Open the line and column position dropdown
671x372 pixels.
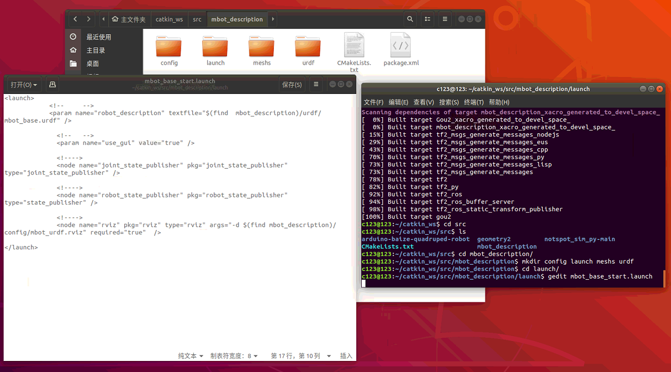point(301,356)
